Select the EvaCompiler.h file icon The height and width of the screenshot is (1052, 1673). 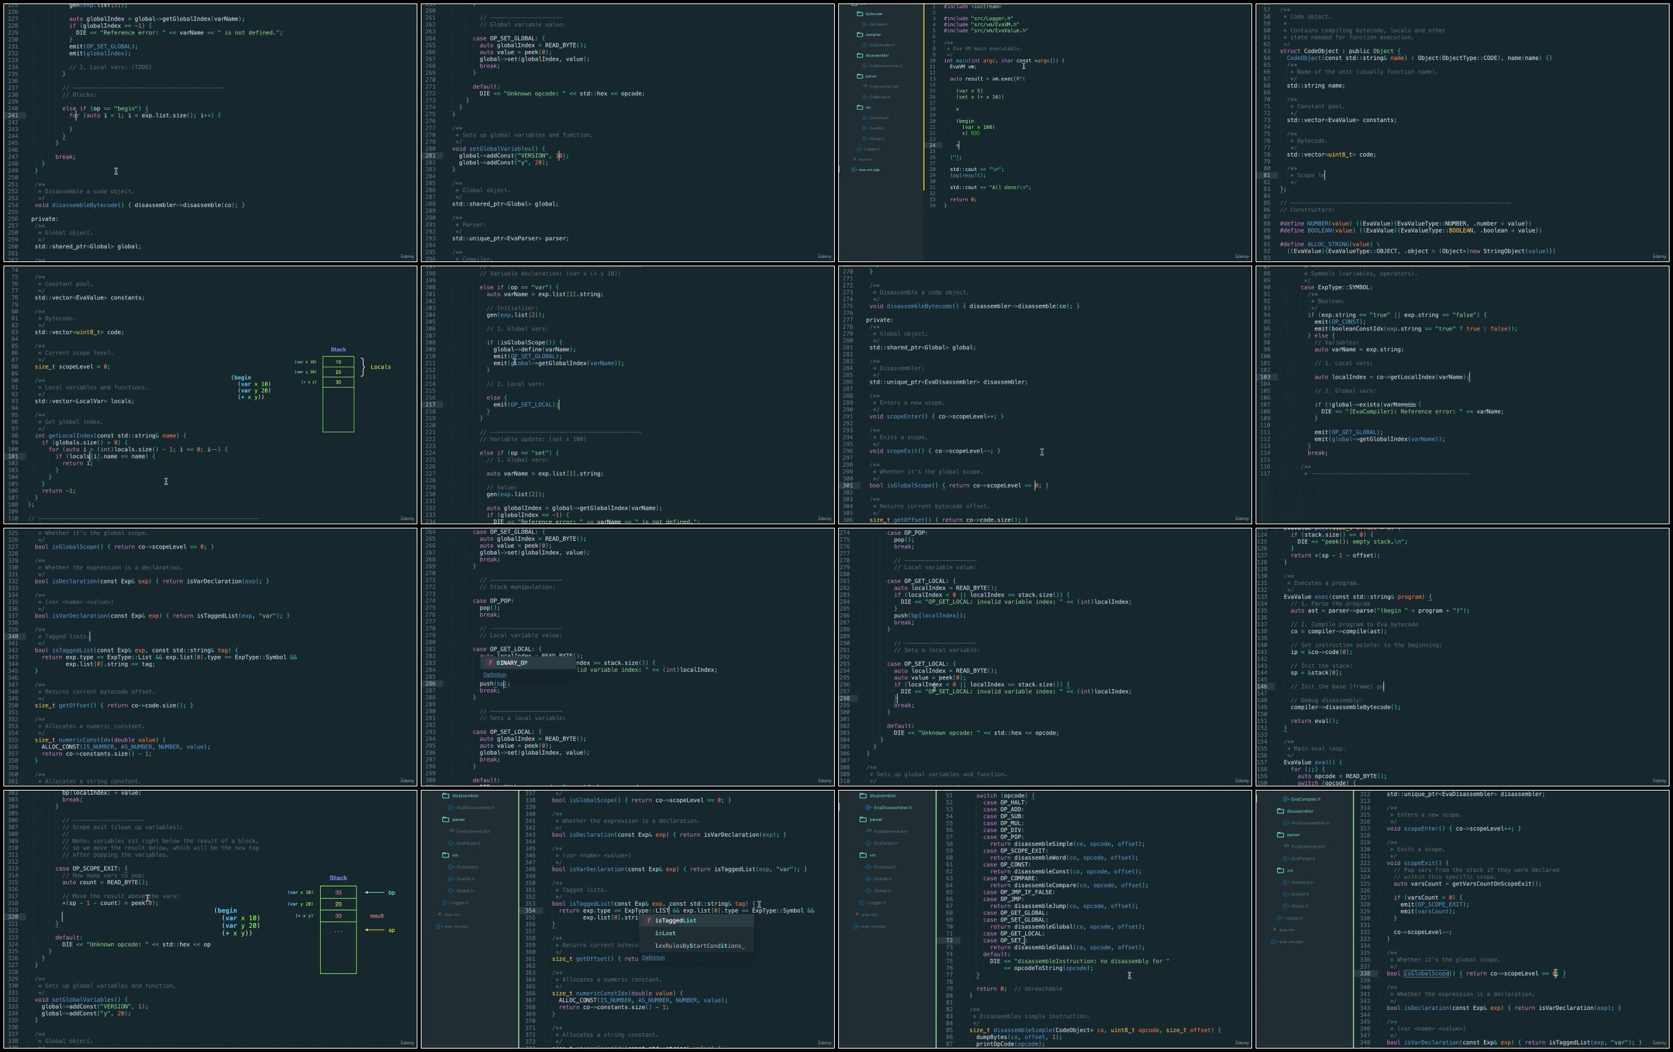(x=866, y=45)
